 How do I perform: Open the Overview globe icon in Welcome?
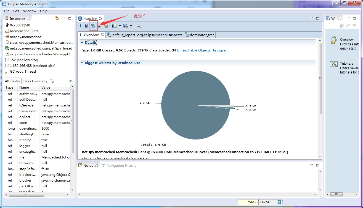pyautogui.click(x=333, y=40)
